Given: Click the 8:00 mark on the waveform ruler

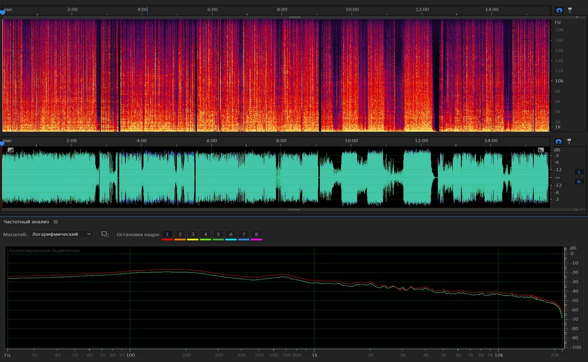Looking at the screenshot, I should tap(281, 141).
